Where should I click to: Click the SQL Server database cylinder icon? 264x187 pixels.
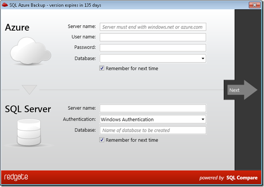[29, 132]
